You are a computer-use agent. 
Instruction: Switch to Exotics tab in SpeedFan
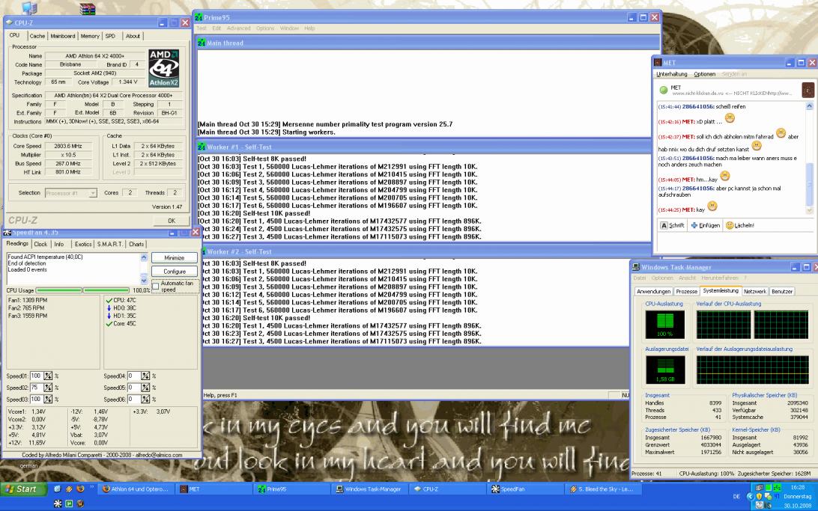[x=83, y=244]
